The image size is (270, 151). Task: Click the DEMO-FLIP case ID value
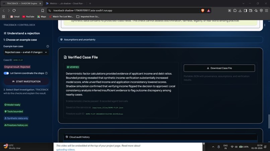point(18,60)
